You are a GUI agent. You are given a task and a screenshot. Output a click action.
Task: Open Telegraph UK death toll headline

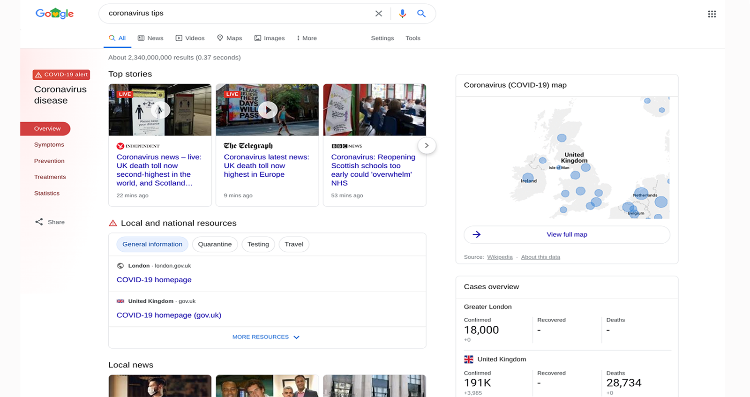[266, 166]
